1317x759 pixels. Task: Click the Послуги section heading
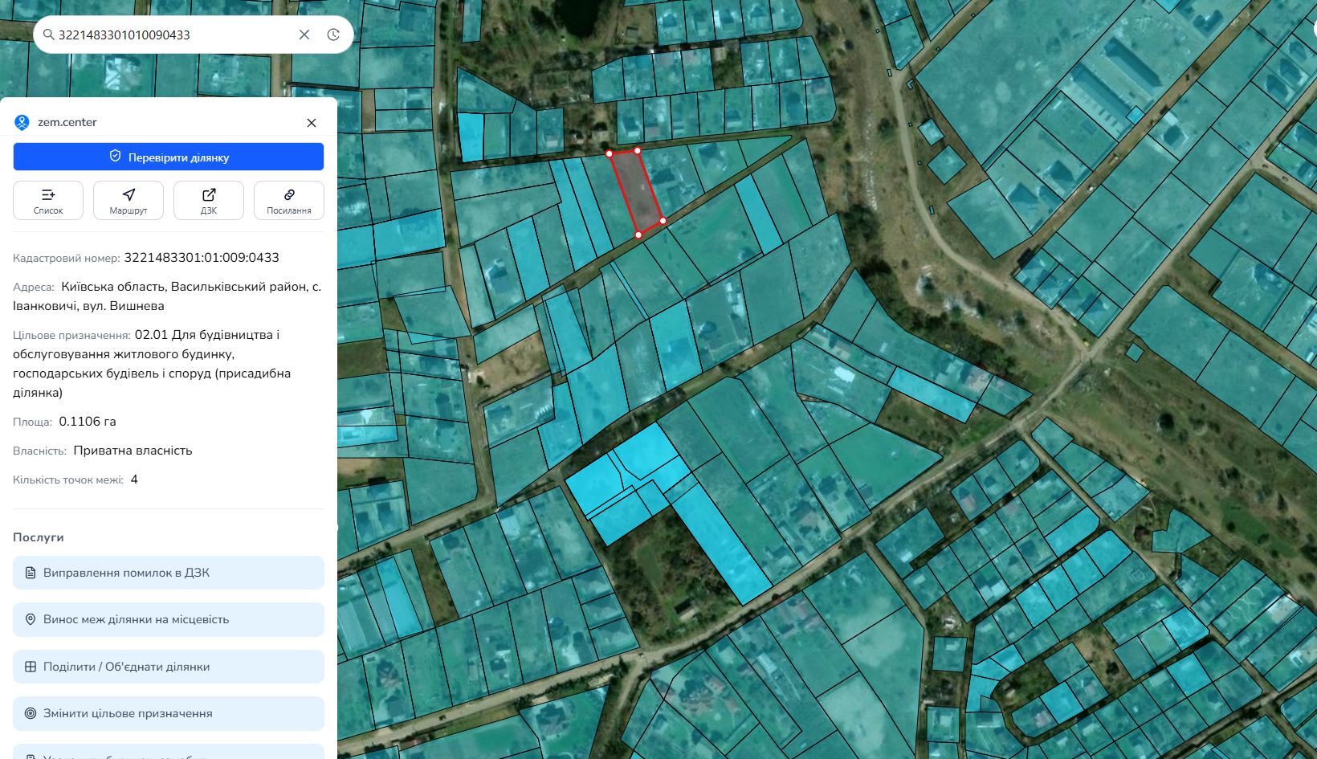click(x=39, y=537)
